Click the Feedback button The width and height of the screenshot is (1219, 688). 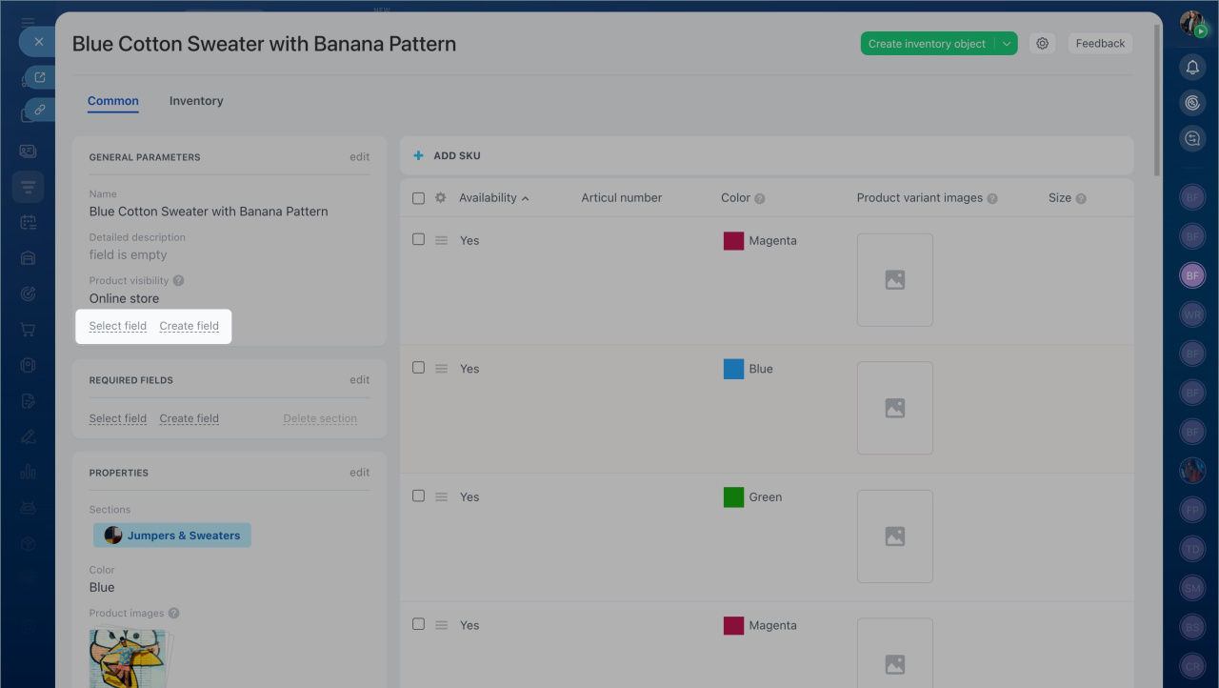point(1100,44)
